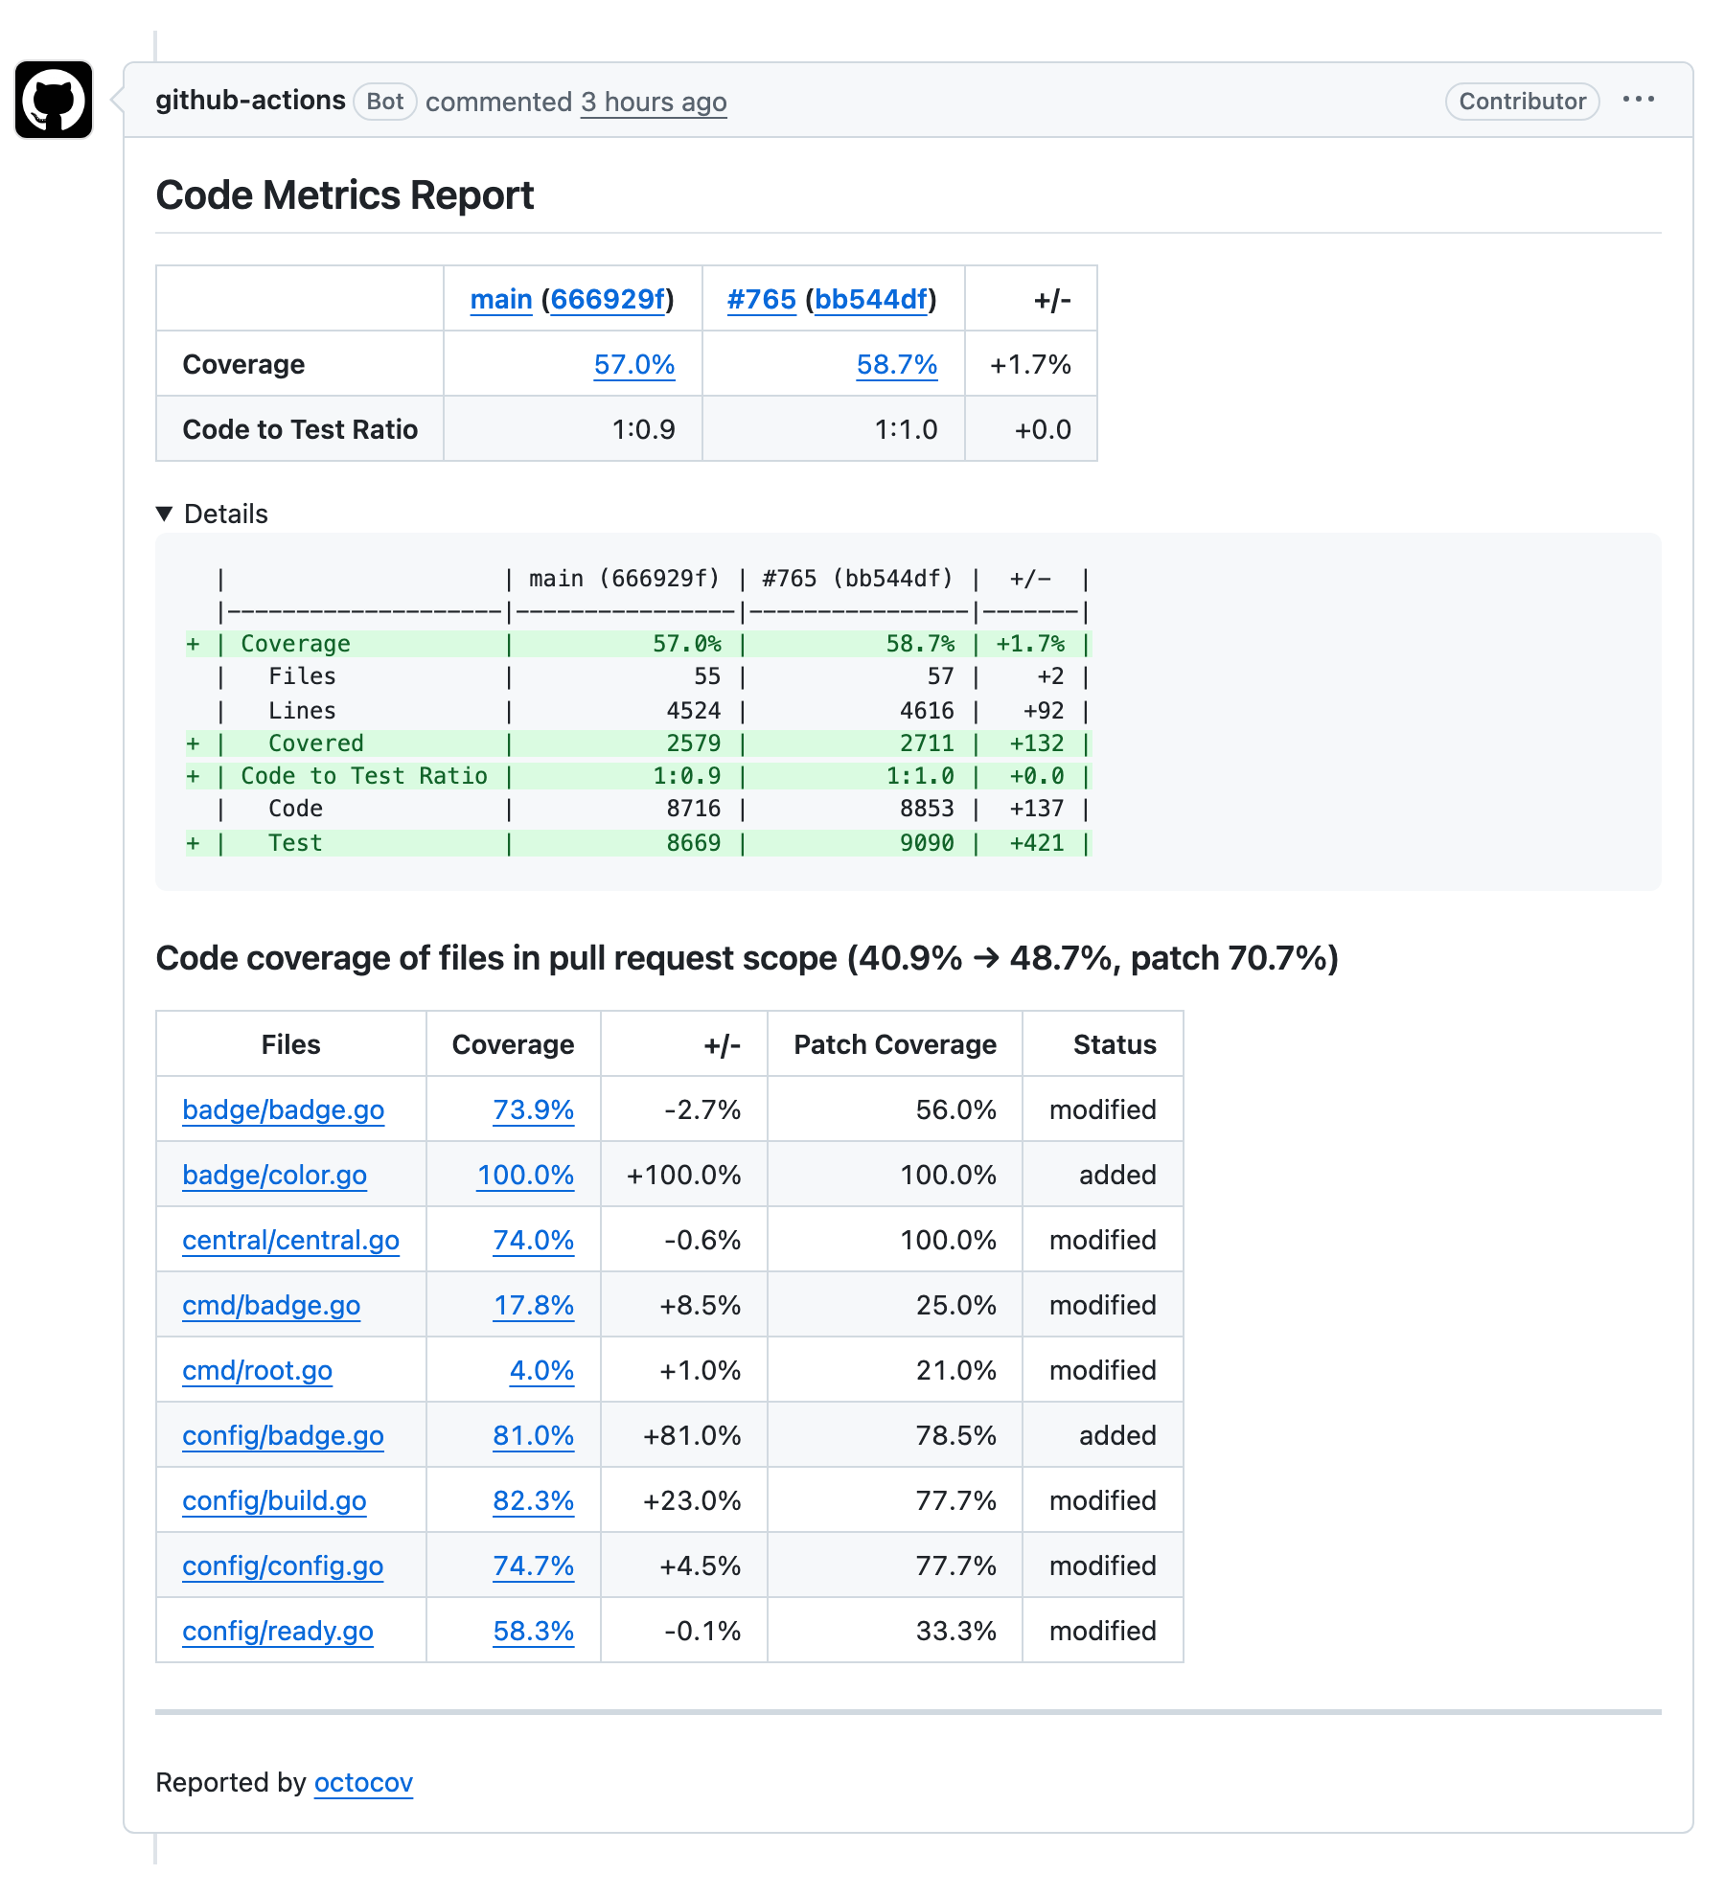Screen dimensions: 1725x1897
Task: Open the badge/color.go file link
Action: pos(275,1175)
